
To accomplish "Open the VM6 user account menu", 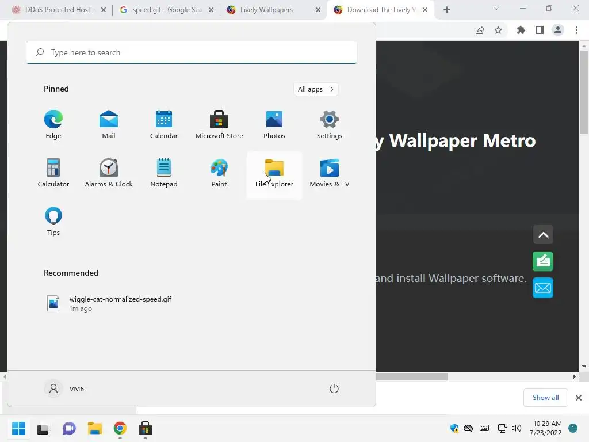I will click(64, 388).
